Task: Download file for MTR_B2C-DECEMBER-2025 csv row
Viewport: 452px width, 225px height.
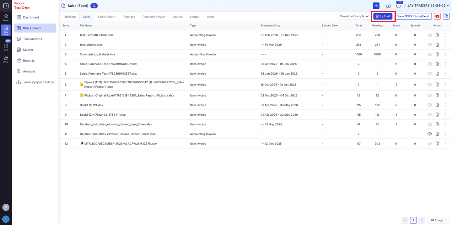Action: point(437,144)
